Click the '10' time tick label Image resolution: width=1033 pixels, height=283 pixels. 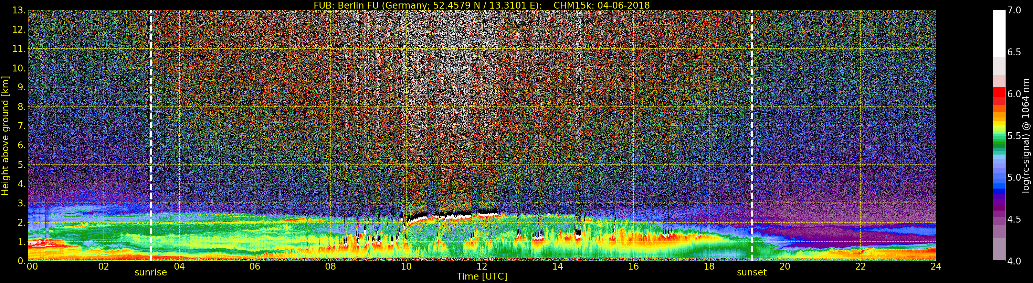(406, 266)
